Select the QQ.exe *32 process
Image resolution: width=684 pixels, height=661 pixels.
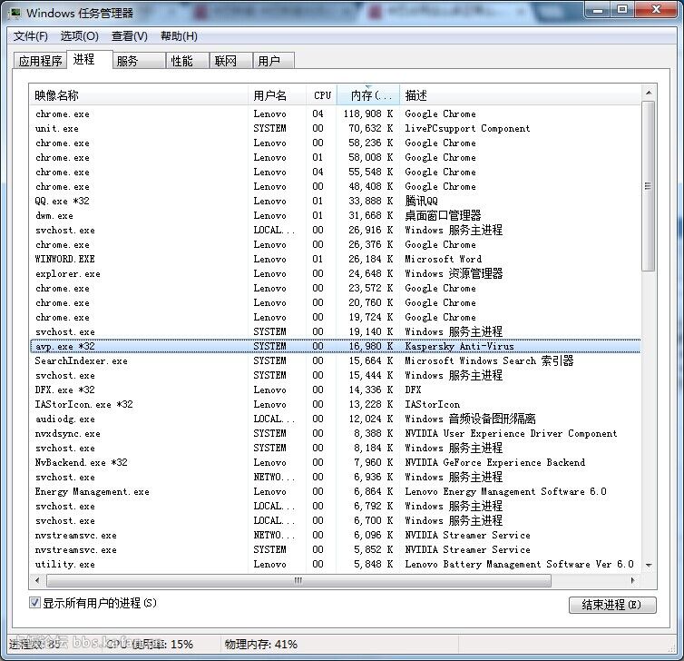coord(335,201)
